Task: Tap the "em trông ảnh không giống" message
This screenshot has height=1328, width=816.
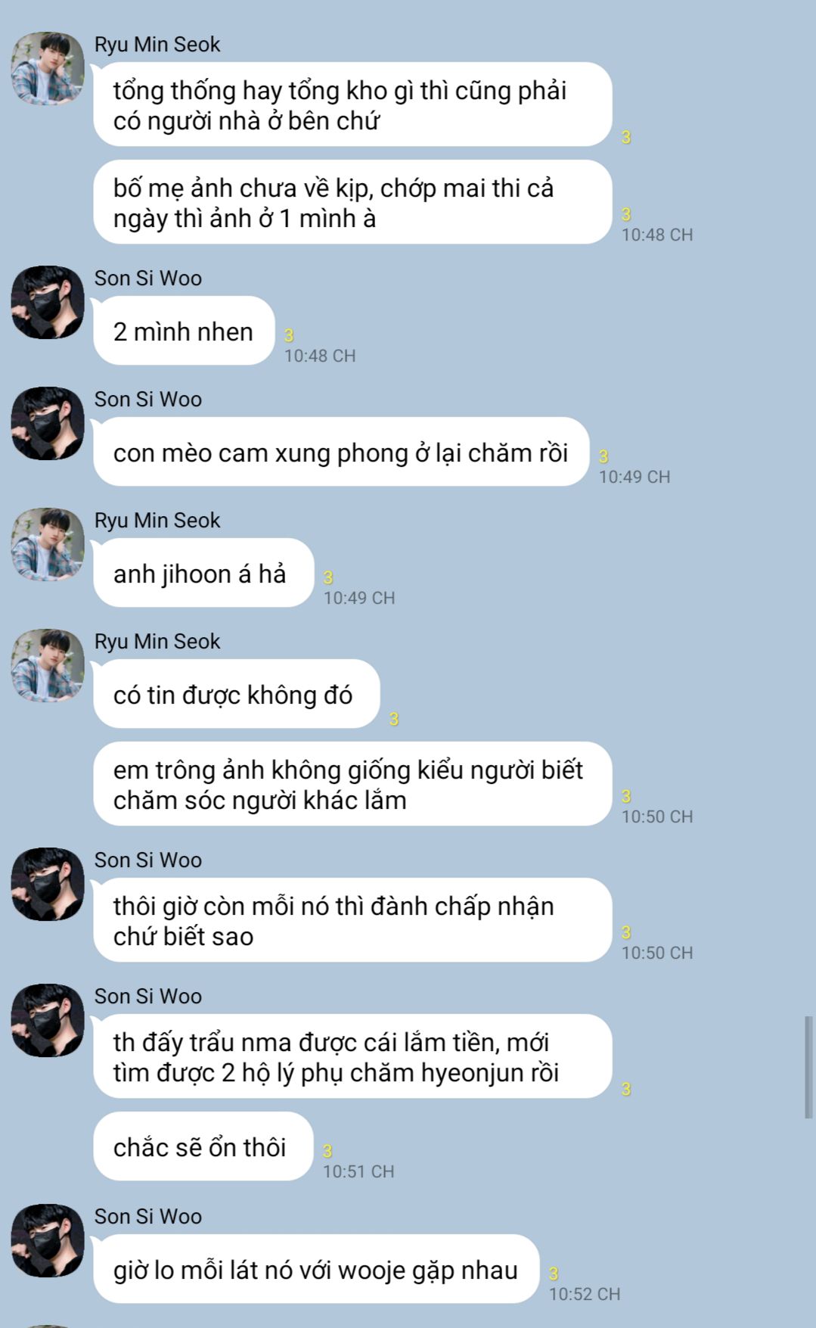Action: tap(352, 784)
